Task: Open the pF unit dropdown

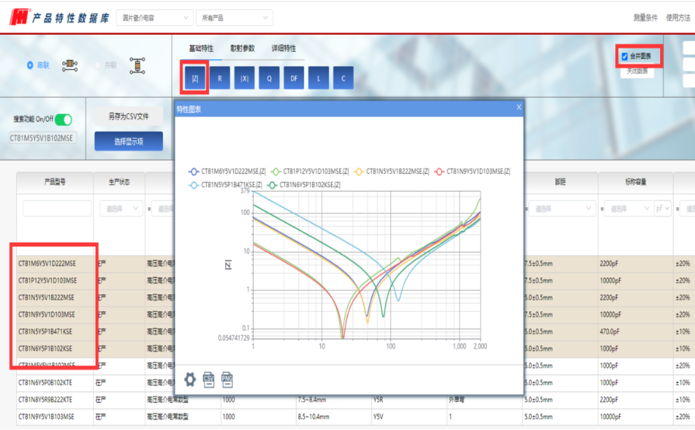Action: 663,209
